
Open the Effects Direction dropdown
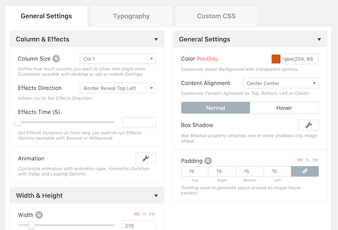point(118,88)
